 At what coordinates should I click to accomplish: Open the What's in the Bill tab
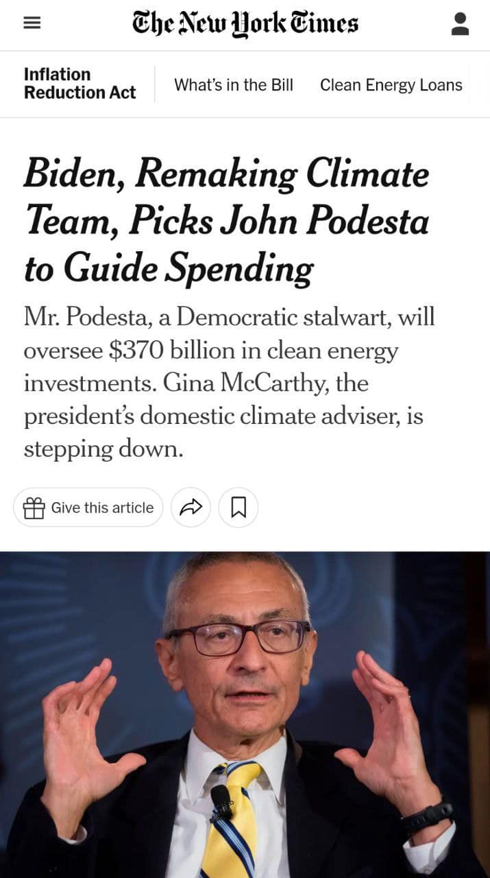pos(234,85)
